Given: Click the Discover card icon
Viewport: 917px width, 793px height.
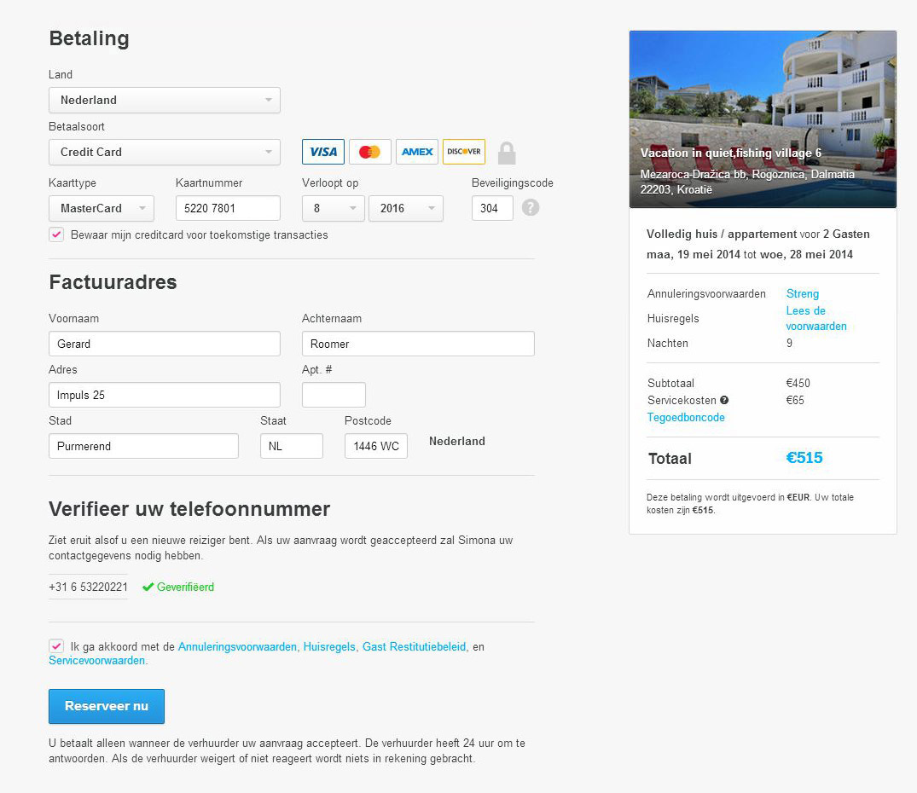Looking at the screenshot, I should 463,152.
